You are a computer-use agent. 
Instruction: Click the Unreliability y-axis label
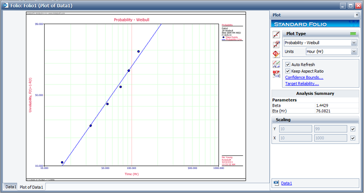30,95
